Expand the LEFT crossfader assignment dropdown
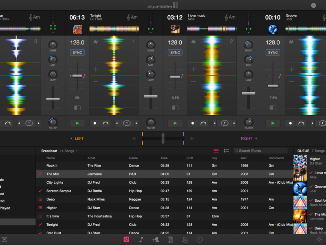Screen dimensions: 326x245 [x=77, y=138]
